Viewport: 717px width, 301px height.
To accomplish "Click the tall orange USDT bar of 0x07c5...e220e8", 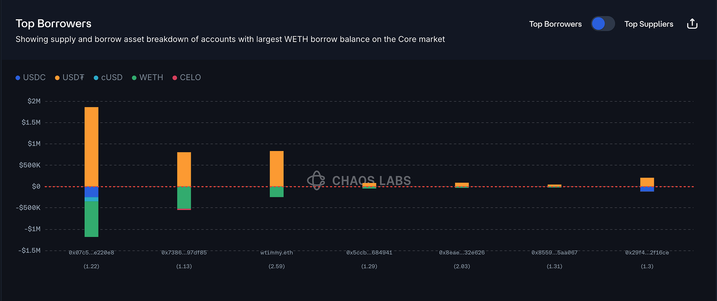I will point(91,146).
